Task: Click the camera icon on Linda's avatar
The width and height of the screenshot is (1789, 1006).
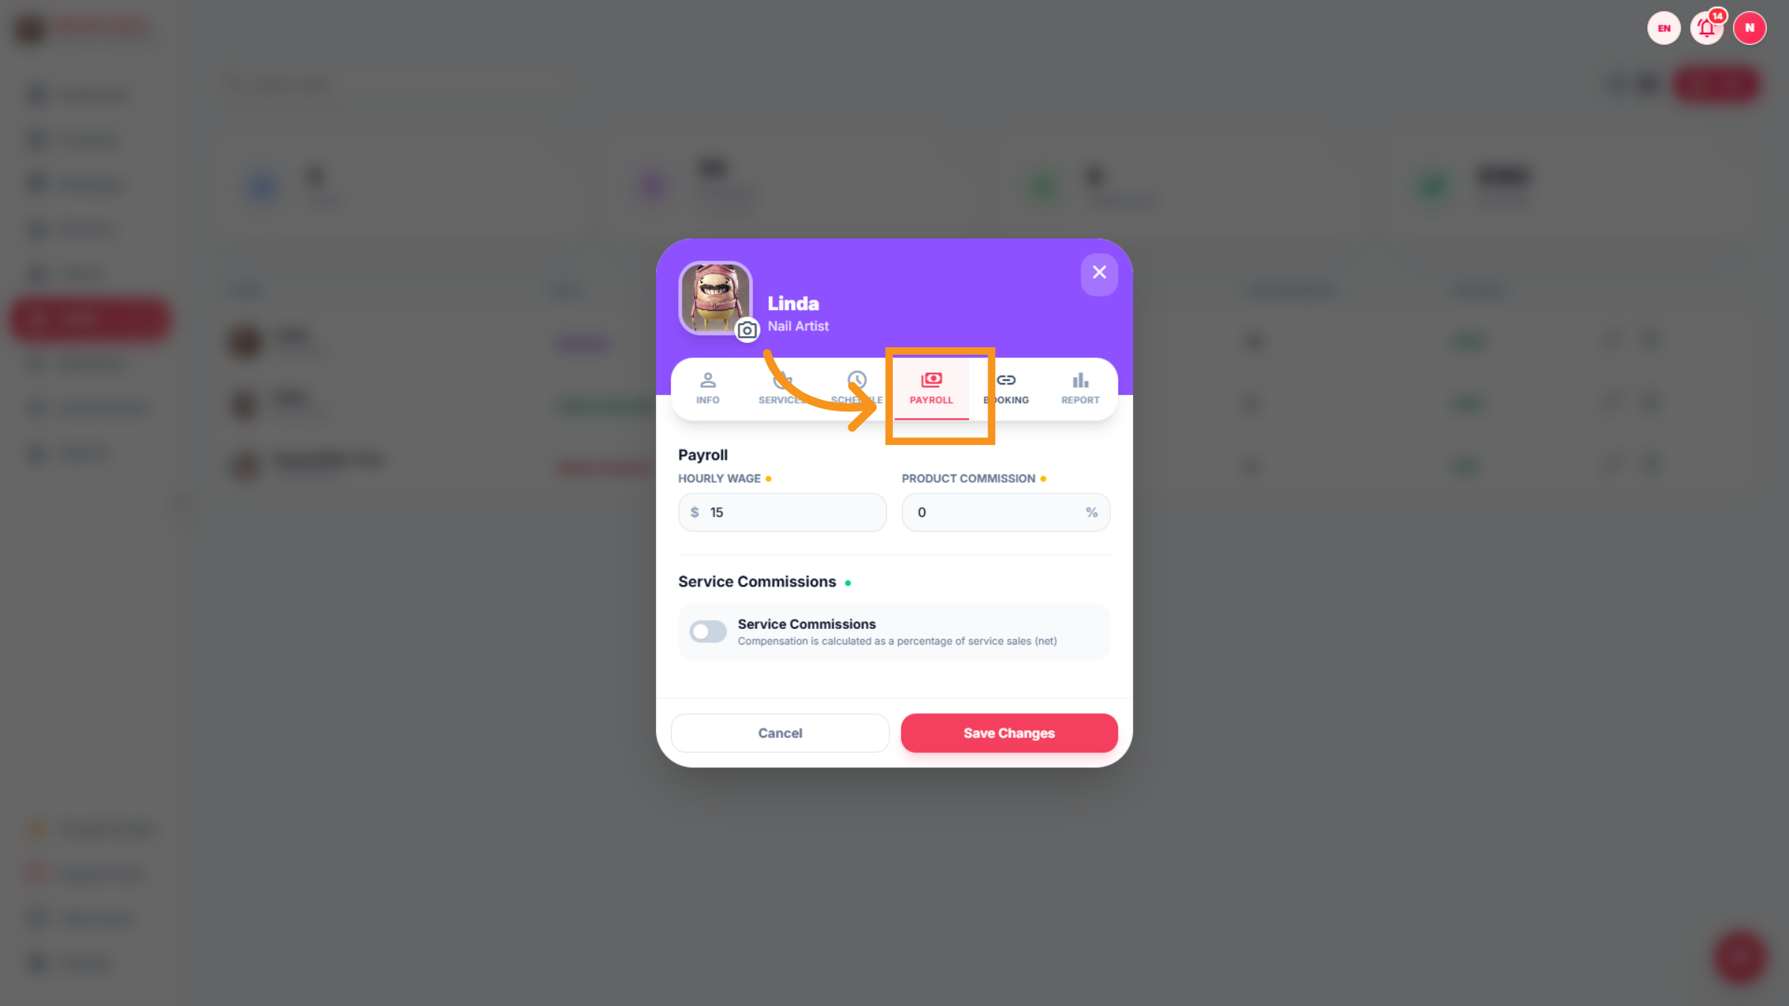Action: pos(747,330)
